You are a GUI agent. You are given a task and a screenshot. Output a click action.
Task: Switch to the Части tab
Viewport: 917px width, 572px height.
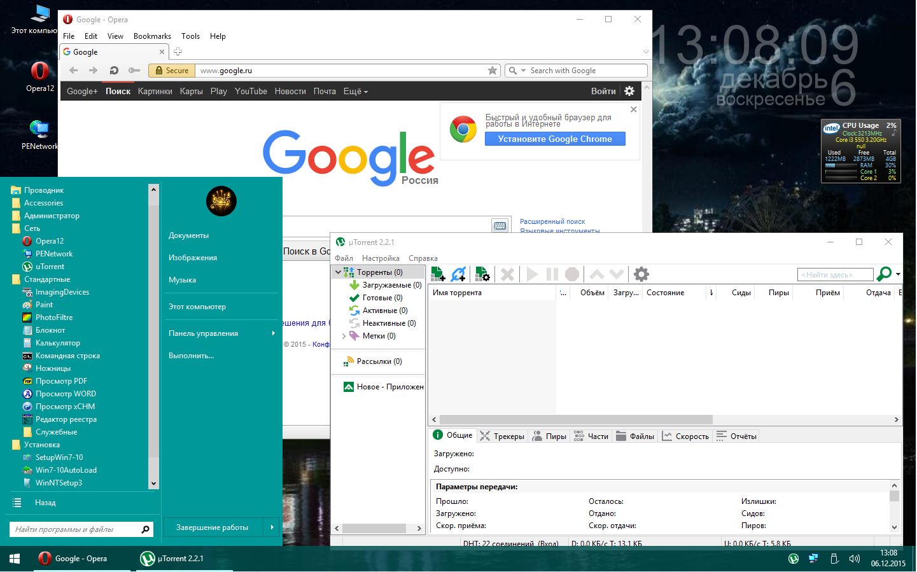point(591,436)
